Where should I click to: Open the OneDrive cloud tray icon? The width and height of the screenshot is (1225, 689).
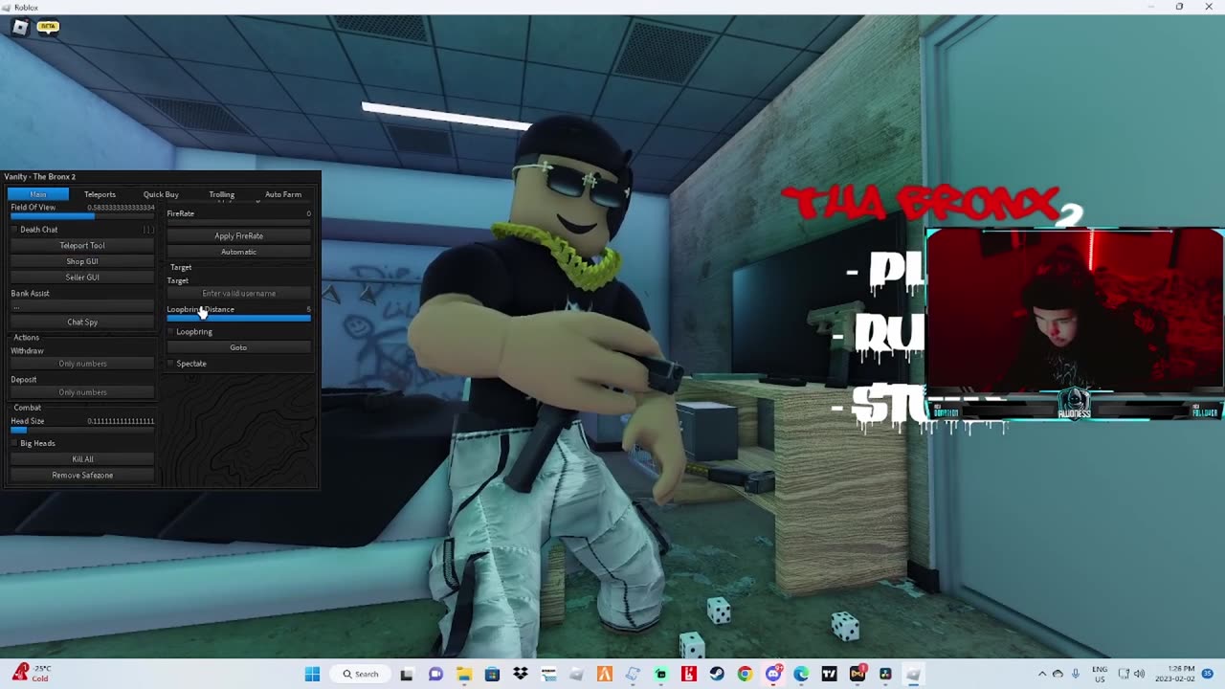tap(1058, 675)
